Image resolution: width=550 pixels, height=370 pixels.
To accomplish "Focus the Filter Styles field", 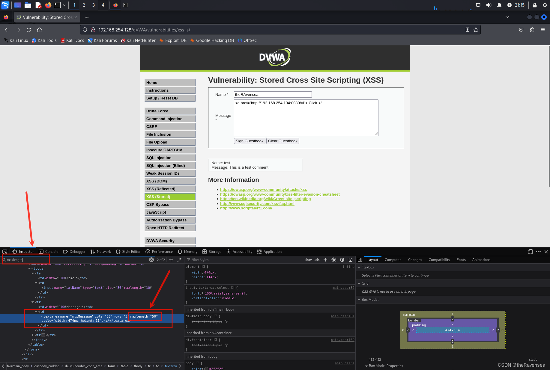I will [x=244, y=260].
